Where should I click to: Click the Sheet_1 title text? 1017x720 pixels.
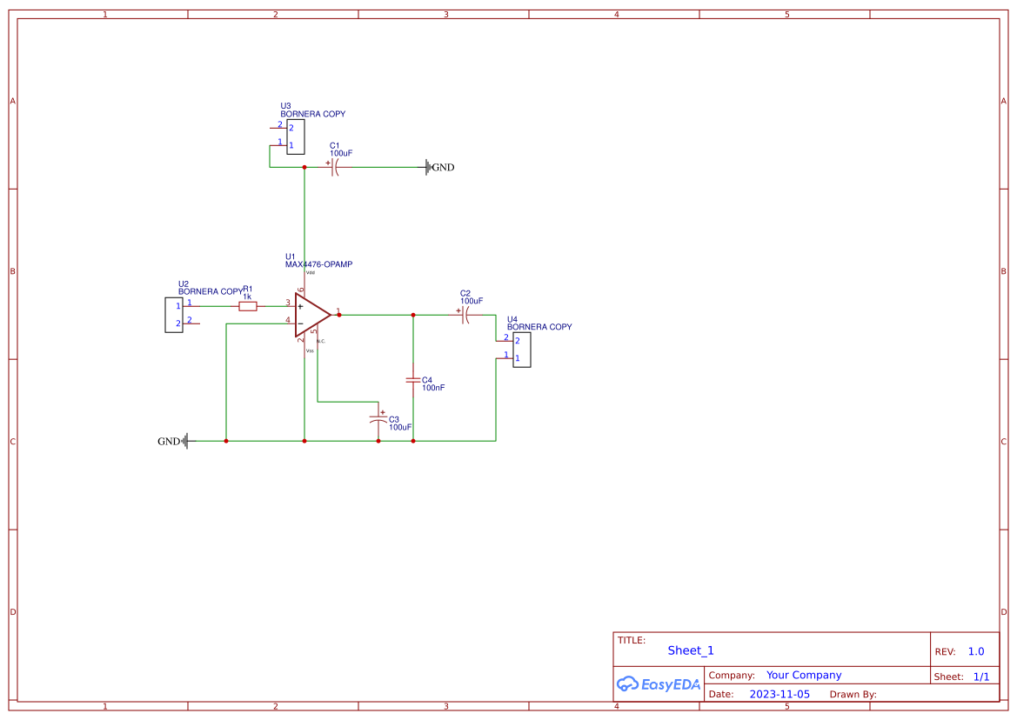tap(691, 650)
